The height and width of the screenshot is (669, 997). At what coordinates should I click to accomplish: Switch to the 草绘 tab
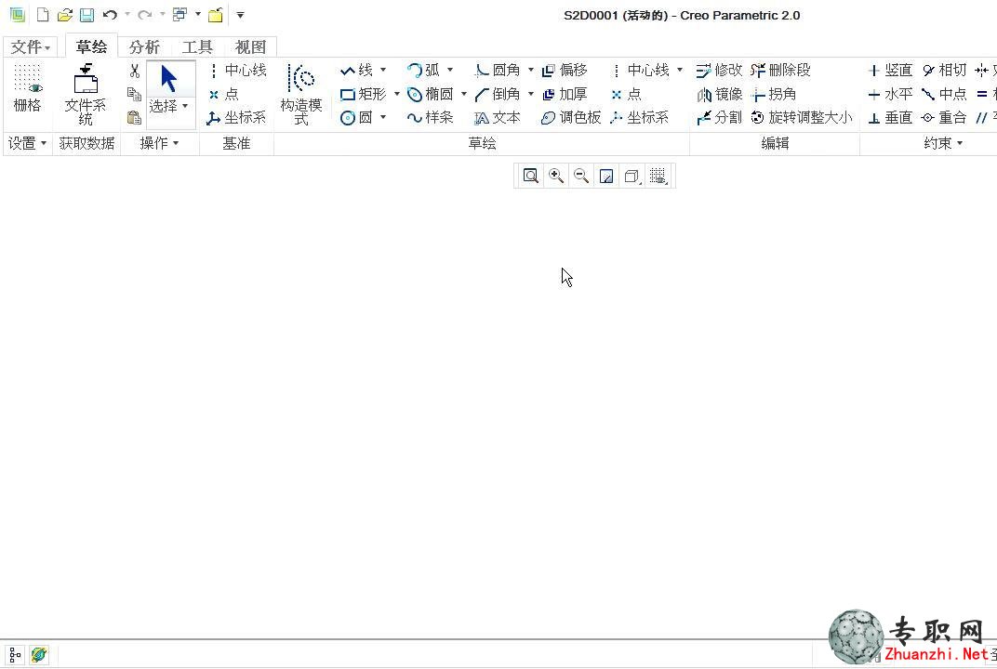pyautogui.click(x=91, y=46)
